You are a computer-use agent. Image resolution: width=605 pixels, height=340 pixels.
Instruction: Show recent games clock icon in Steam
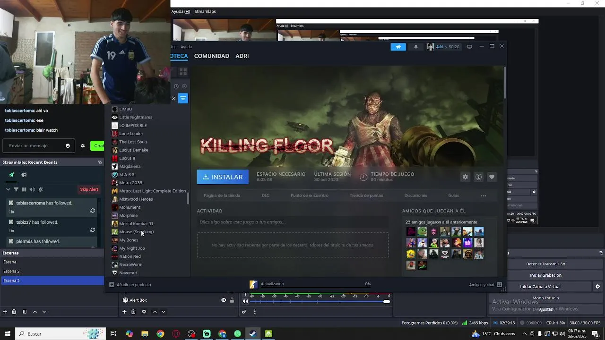(x=176, y=86)
